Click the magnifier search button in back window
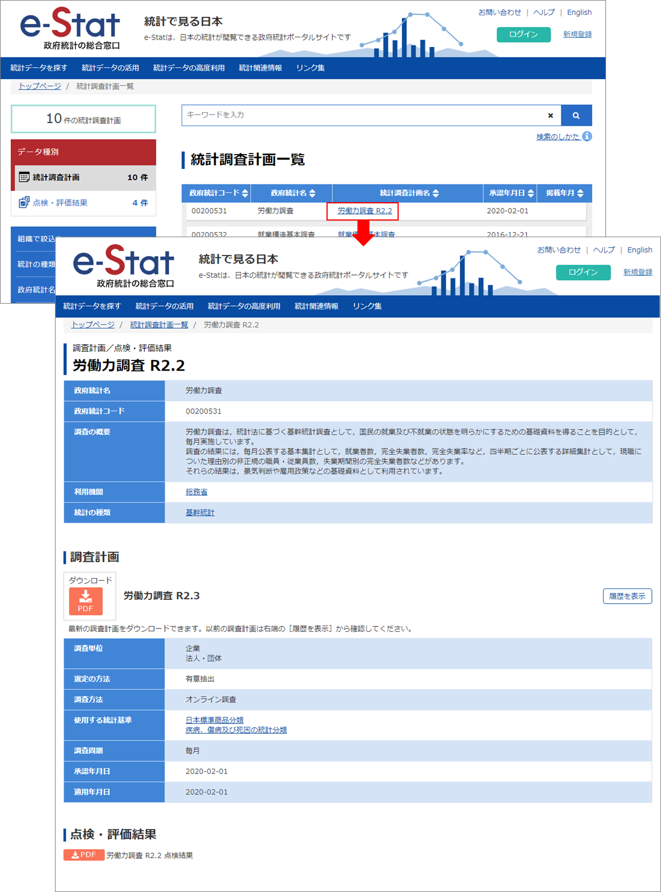 pos(576,115)
